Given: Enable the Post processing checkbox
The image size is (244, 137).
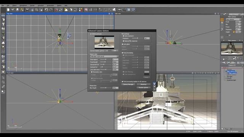Looking at the screenshot, I should tap(122, 53).
